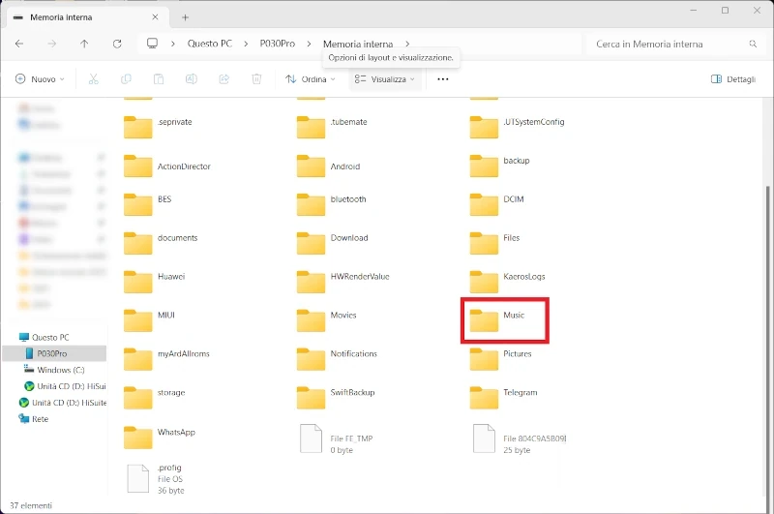Go forward with the right arrow
774x514 pixels.
52,44
